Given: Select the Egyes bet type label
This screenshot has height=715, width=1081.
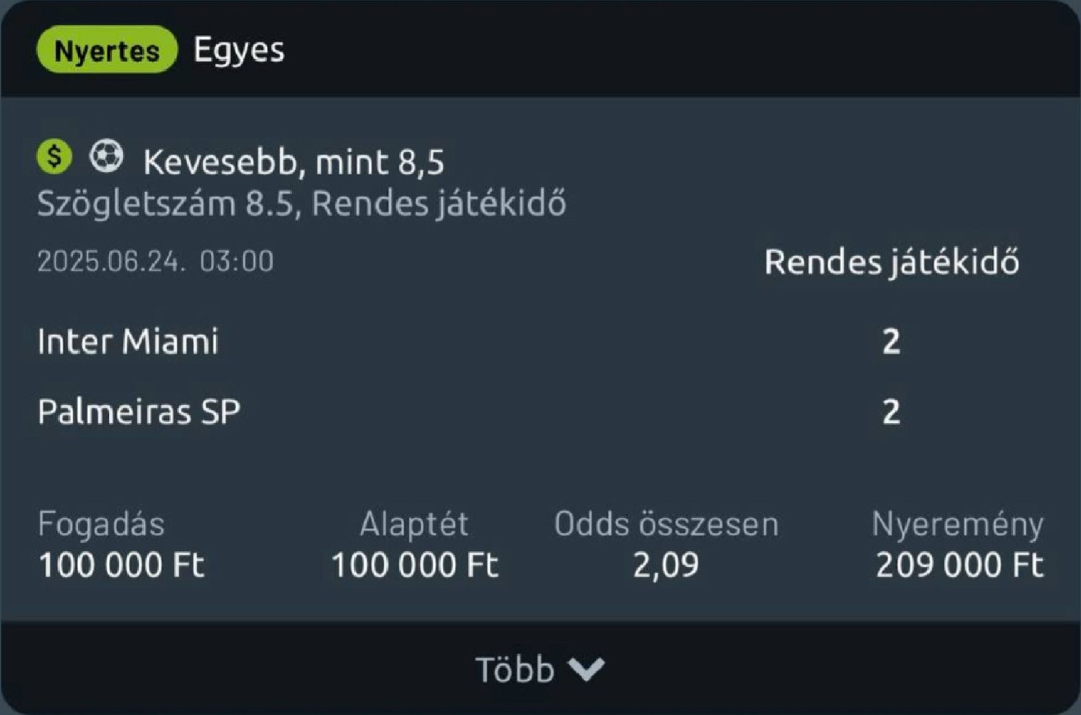Looking at the screenshot, I should coord(239,49).
